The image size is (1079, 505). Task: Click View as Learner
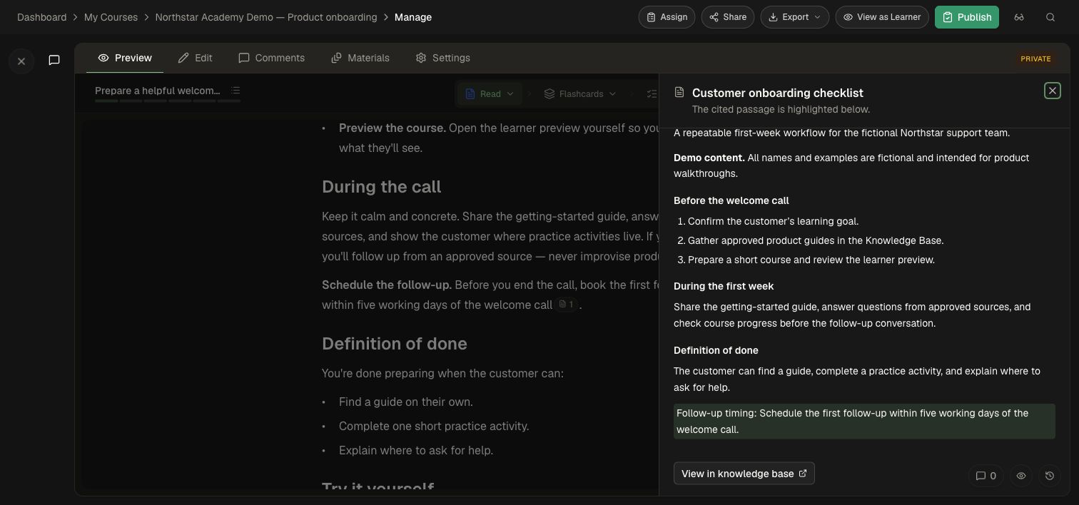click(x=882, y=17)
